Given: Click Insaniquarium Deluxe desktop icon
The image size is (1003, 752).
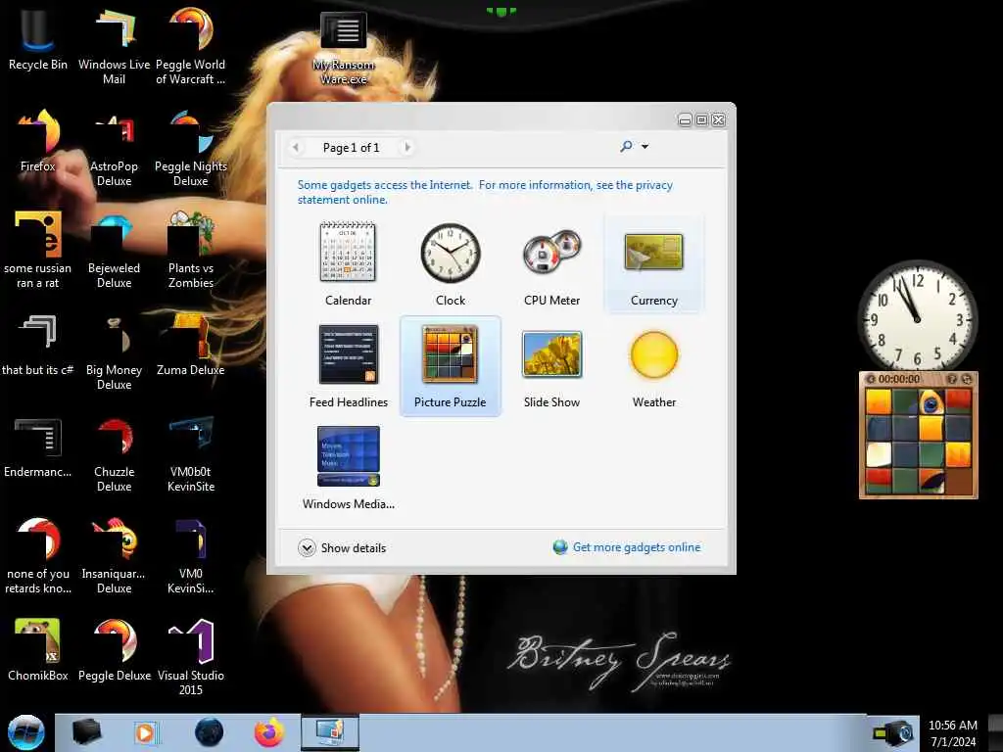Looking at the screenshot, I should pyautogui.click(x=114, y=556).
